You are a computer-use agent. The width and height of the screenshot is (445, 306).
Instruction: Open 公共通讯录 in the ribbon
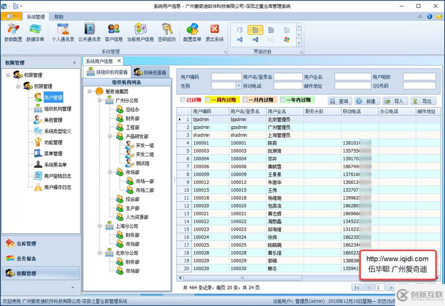89,33
